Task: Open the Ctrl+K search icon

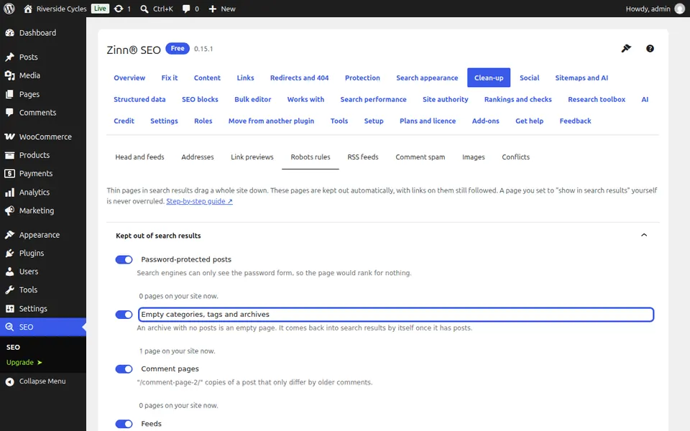Action: (x=144, y=9)
